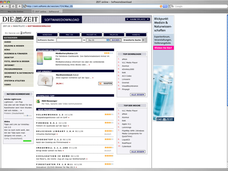Image resolution: width=228 pixels, height=171 pixels.
Task: Open the Sicherheit & Datenschutz category
Action: coord(18,73)
